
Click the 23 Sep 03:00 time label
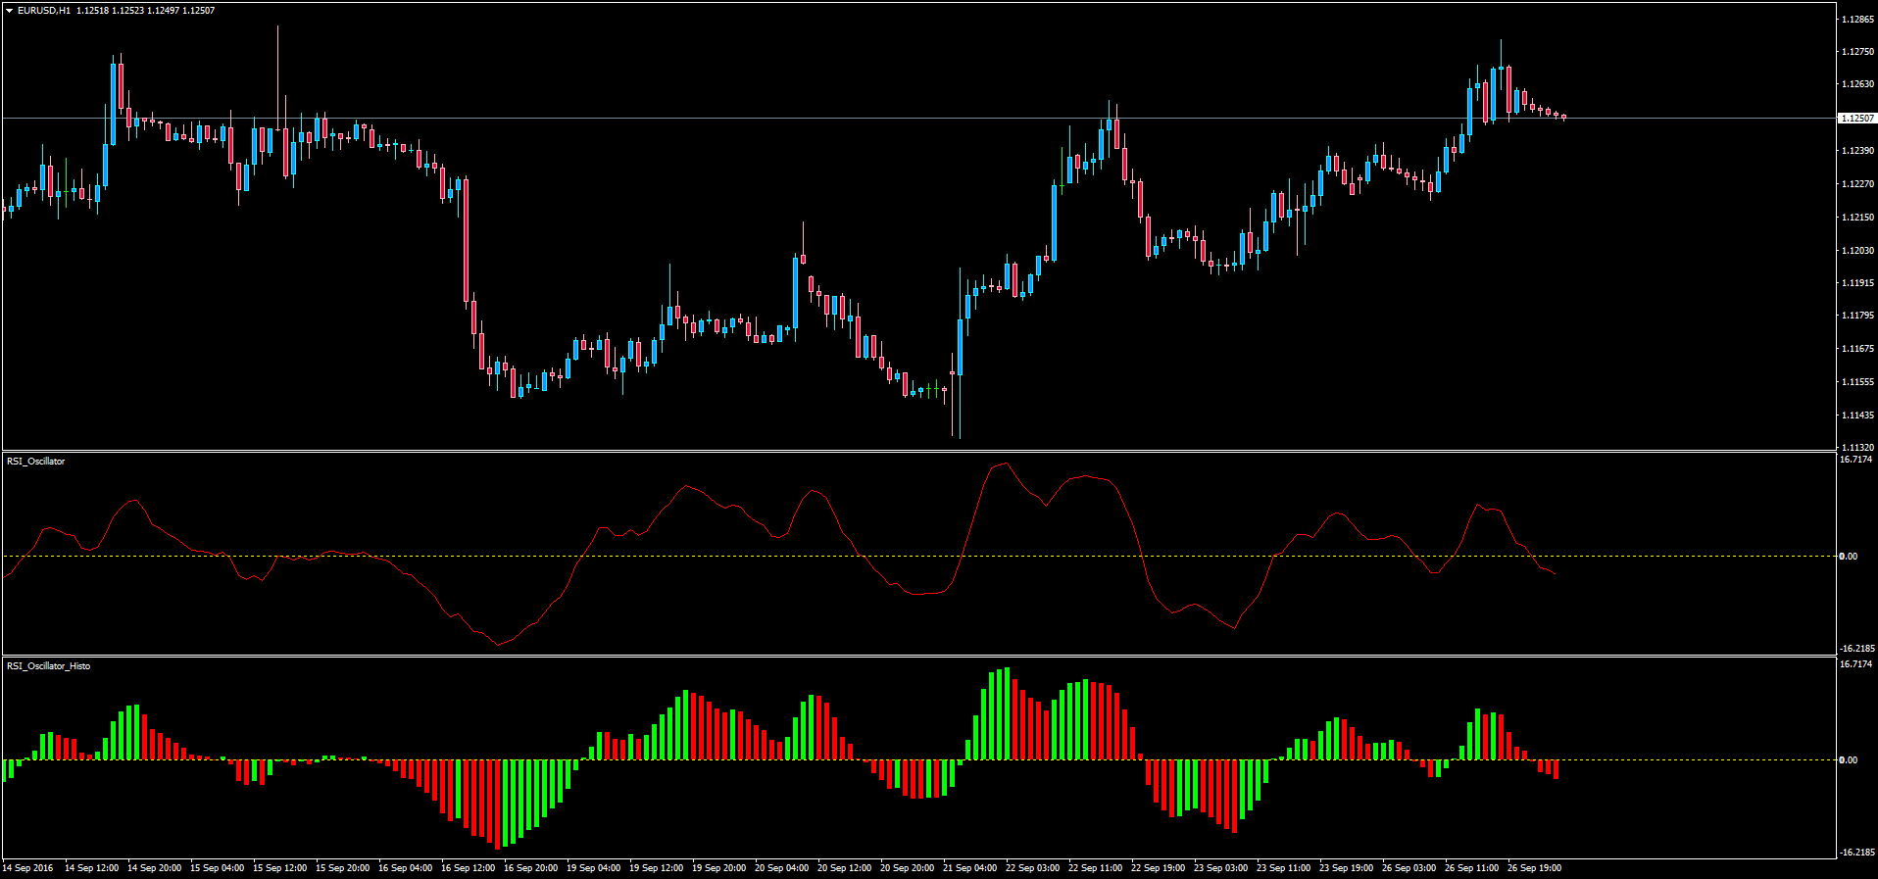pyautogui.click(x=1220, y=867)
